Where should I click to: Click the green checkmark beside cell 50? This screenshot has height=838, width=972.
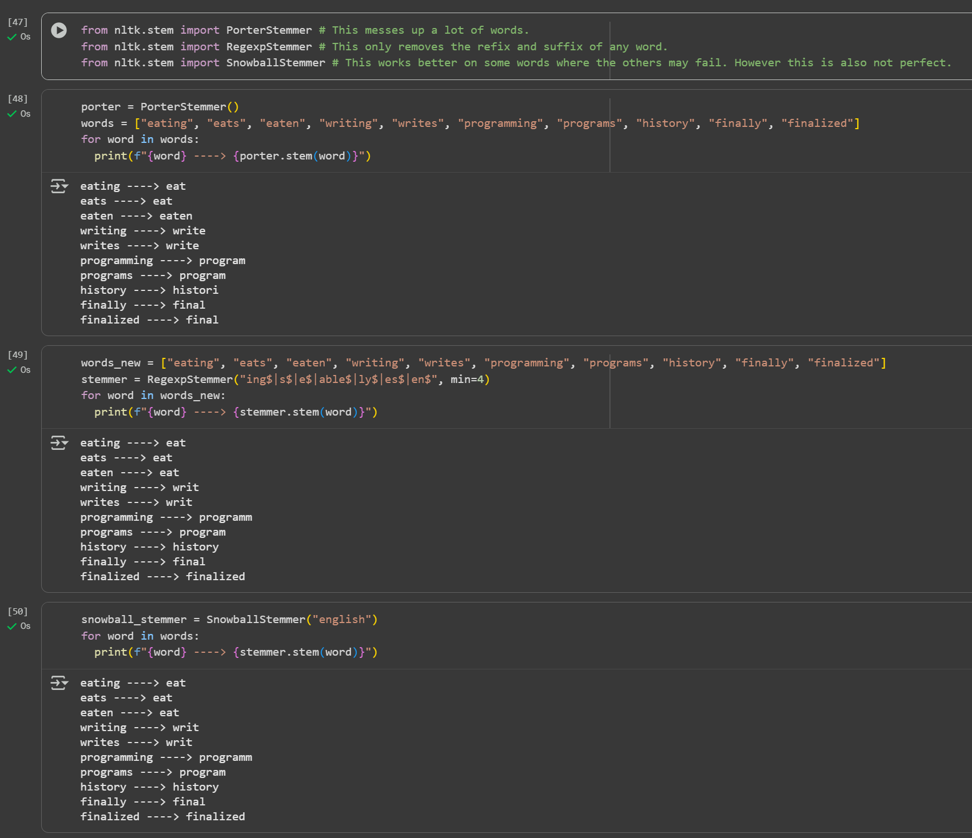pyautogui.click(x=12, y=626)
